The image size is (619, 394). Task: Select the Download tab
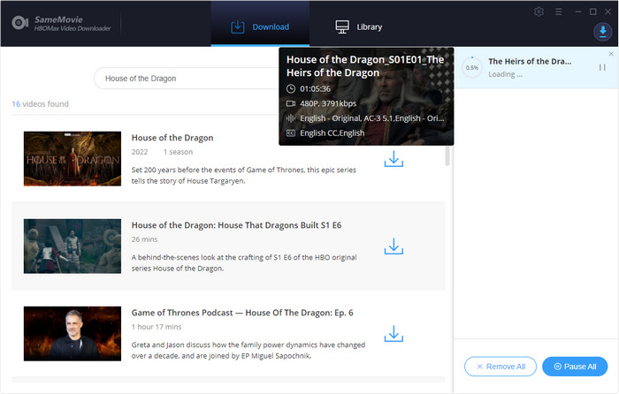click(260, 27)
